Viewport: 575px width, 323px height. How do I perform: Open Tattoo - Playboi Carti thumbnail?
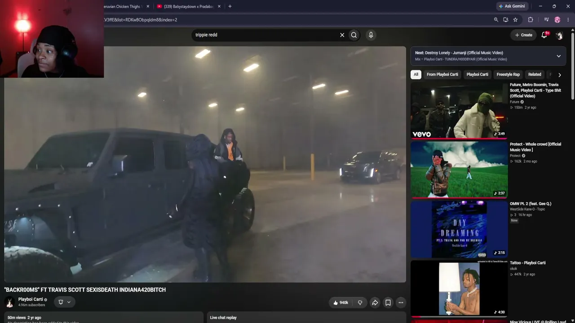pos(459,288)
